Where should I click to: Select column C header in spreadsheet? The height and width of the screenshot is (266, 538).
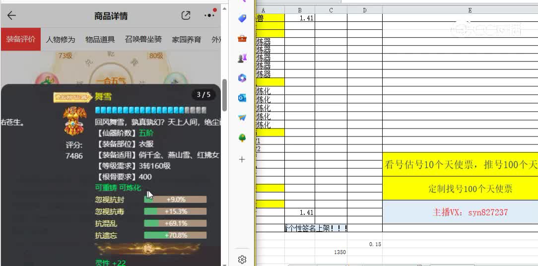[x=331, y=10]
